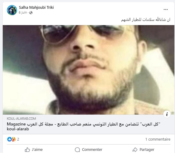The height and width of the screenshot is (153, 175).
Task: Click the speech bubble Commenter icon
Action: 77,150
